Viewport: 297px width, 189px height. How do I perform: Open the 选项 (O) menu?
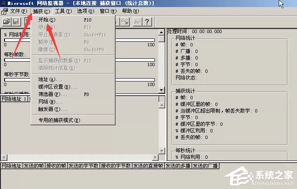(x=86, y=11)
